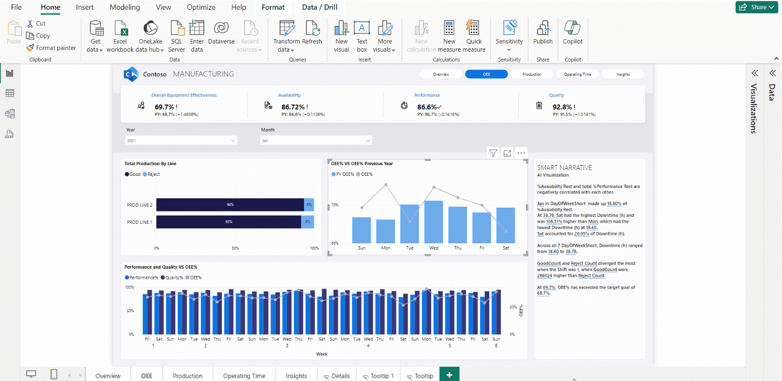Expand Sensitivity dropdown
The width and height of the screenshot is (782, 381).
click(509, 50)
